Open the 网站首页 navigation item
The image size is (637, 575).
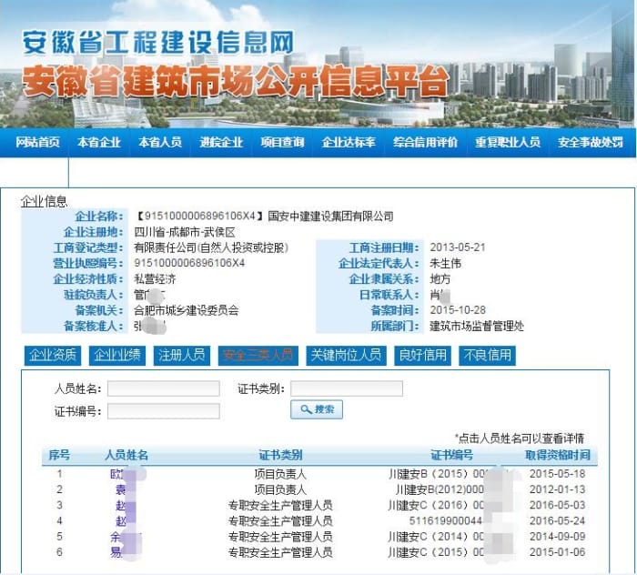(36, 143)
